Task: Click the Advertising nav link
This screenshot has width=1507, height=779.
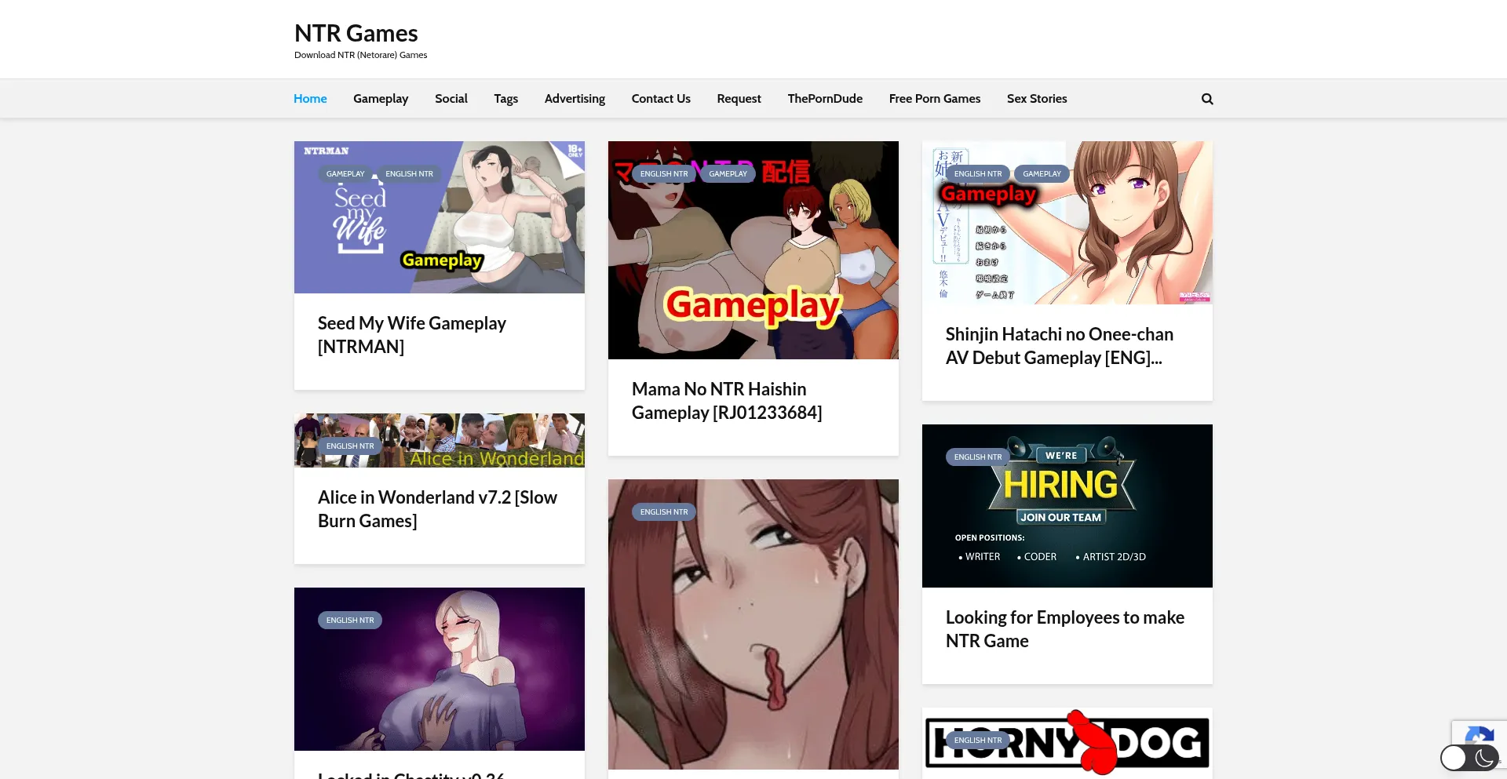Action: pyautogui.click(x=575, y=99)
